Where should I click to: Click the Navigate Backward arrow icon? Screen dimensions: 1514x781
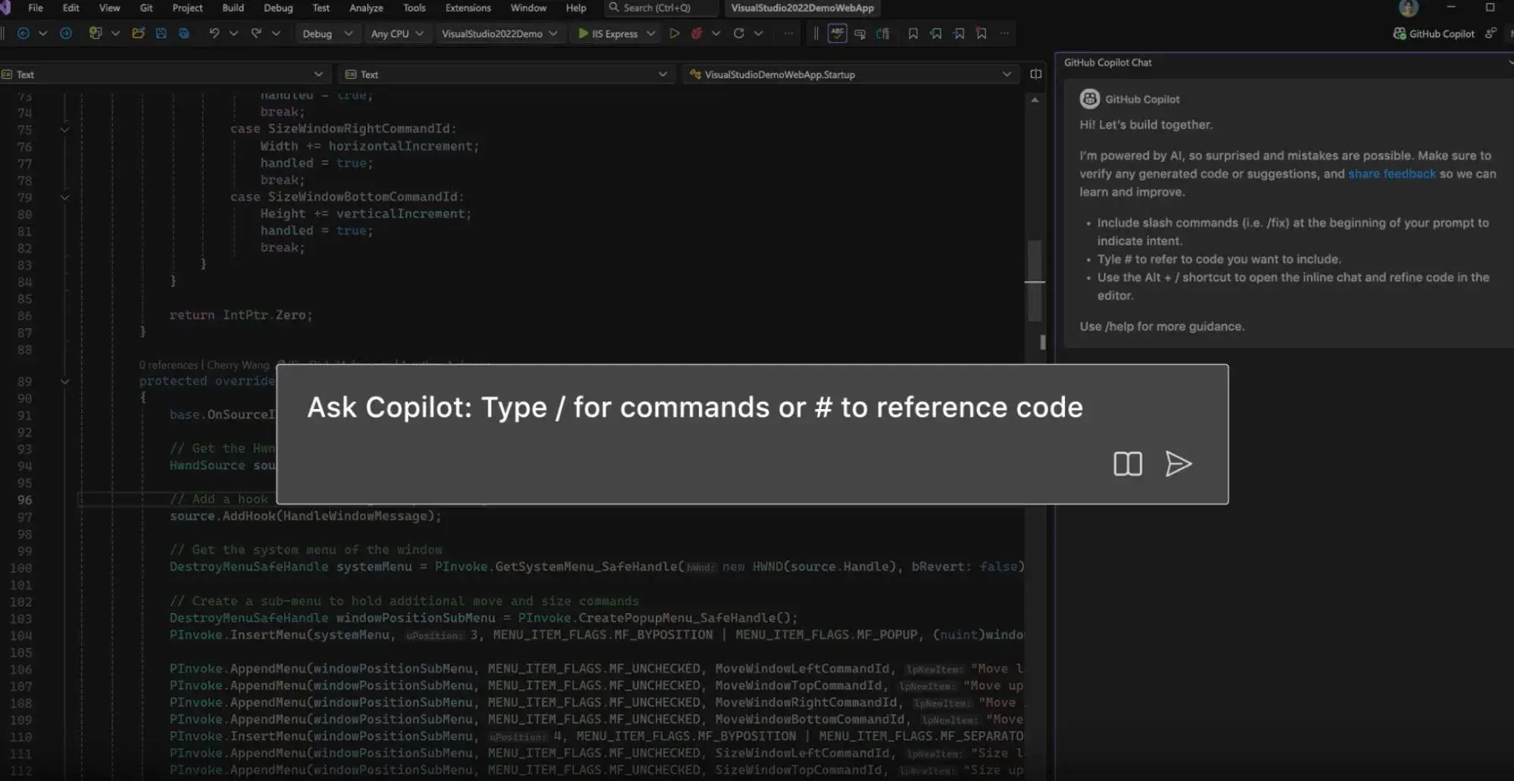pyautogui.click(x=23, y=33)
